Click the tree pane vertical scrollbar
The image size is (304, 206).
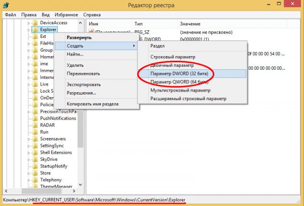[x=81, y=142]
